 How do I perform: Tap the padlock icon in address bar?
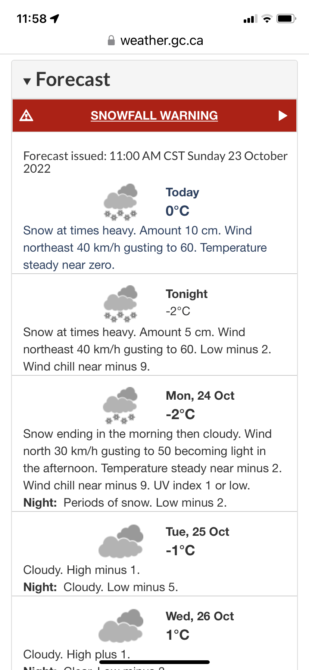point(111,40)
